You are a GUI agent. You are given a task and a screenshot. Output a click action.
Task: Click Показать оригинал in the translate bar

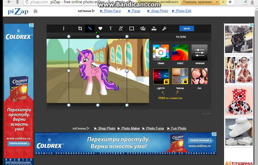pos(197,2)
